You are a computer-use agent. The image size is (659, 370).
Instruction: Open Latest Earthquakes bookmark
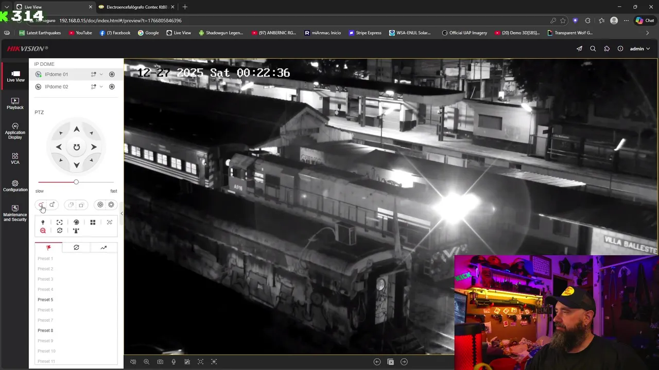40,33
